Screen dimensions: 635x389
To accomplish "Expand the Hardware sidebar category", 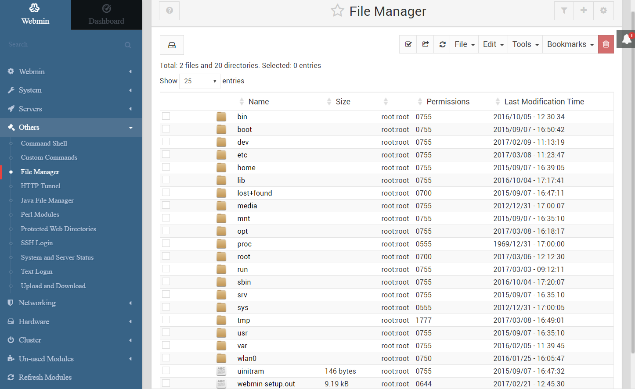I will 71,321.
